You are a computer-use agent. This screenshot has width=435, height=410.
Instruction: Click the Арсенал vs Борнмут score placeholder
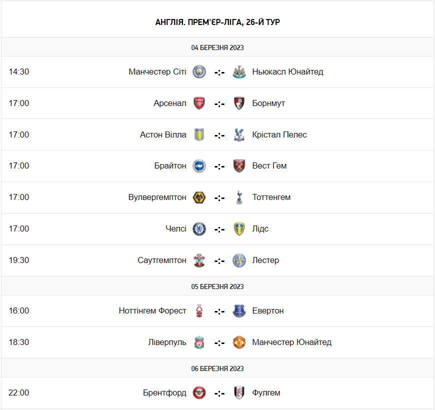point(219,103)
